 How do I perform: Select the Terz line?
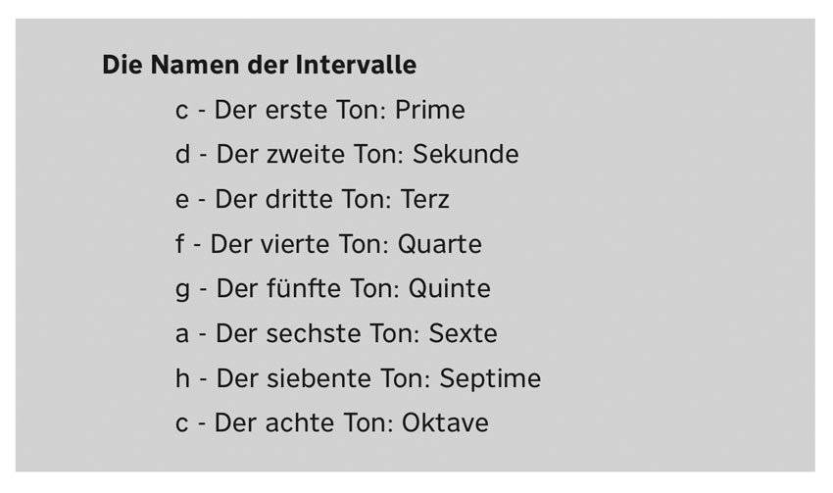313,199
